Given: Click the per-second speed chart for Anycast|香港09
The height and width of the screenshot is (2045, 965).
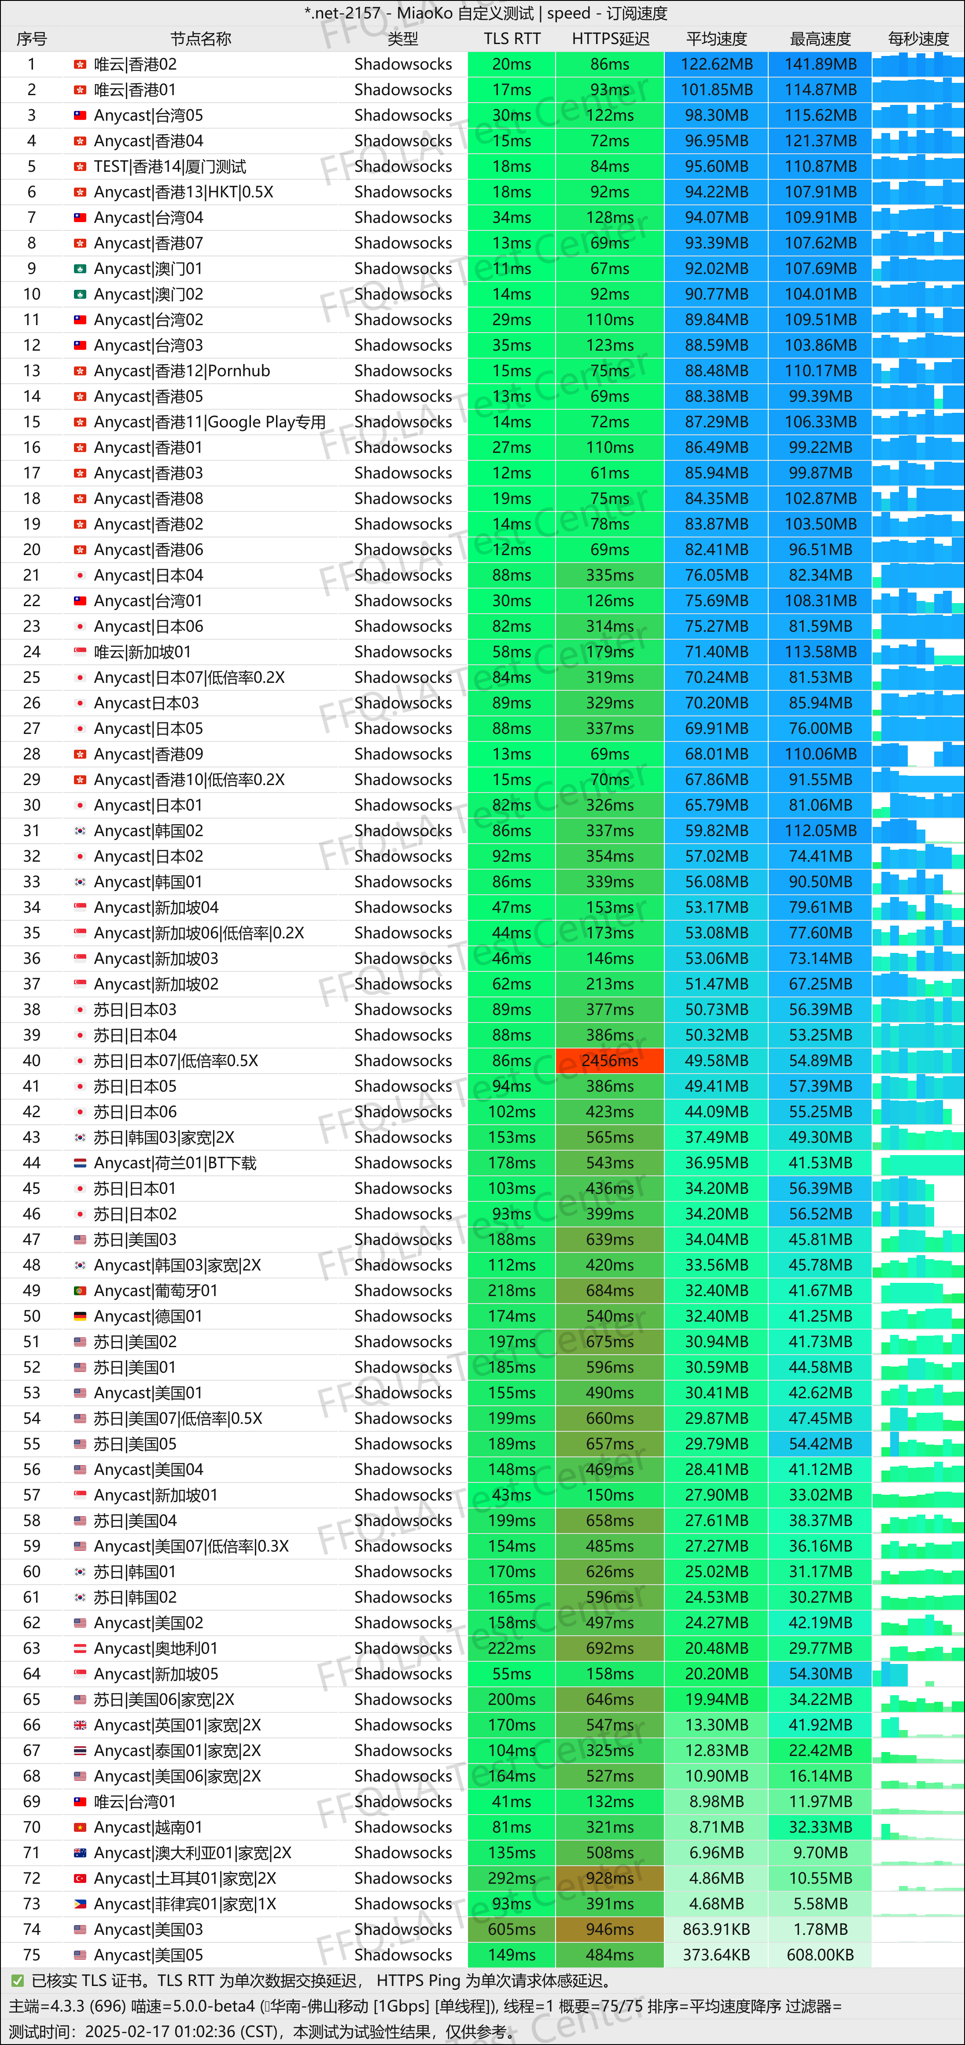Looking at the screenshot, I should click(918, 754).
